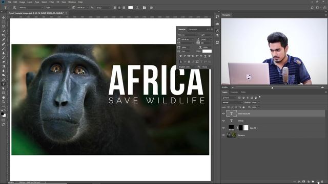
Task: Select the Crop tool
Action: coord(4,35)
